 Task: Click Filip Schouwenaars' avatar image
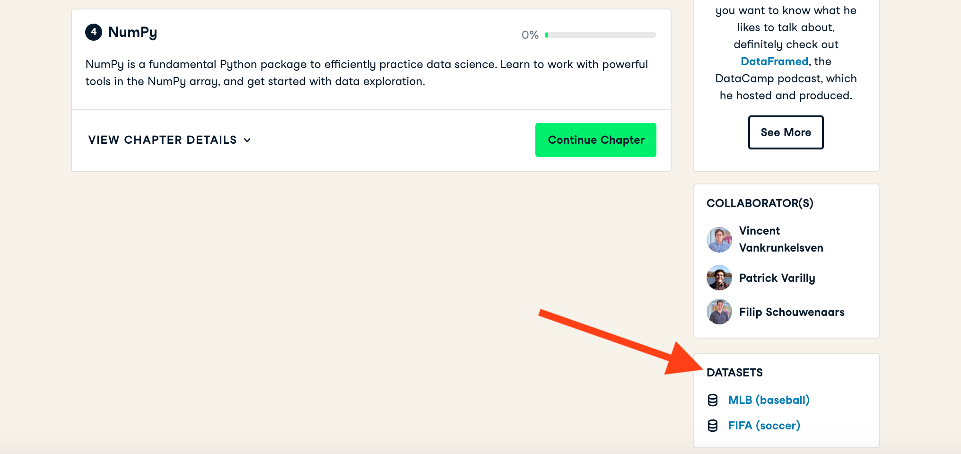click(x=719, y=312)
